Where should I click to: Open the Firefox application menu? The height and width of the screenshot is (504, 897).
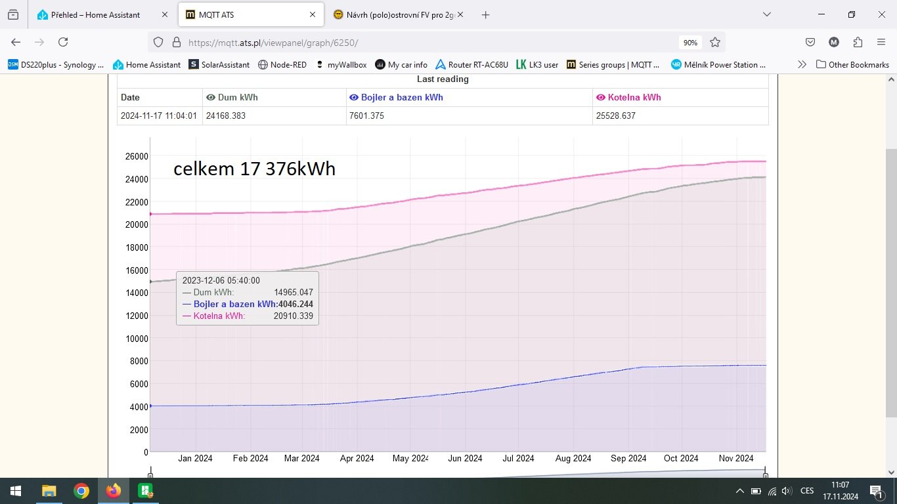tap(881, 42)
